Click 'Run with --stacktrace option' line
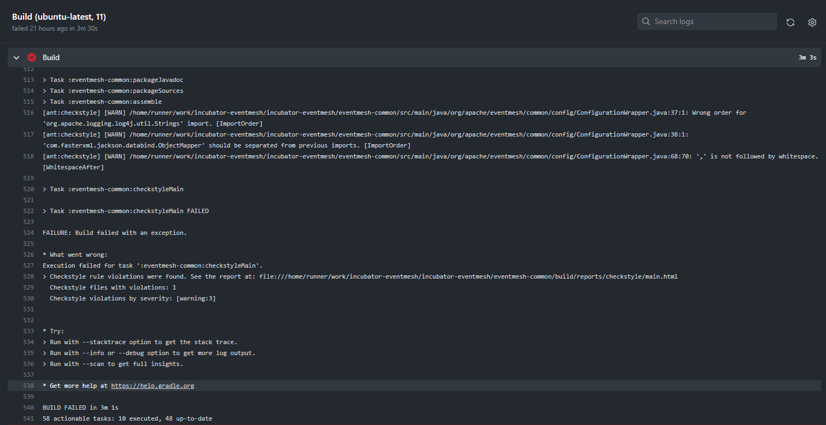Screen dimensions: 826x425 click(x=140, y=342)
